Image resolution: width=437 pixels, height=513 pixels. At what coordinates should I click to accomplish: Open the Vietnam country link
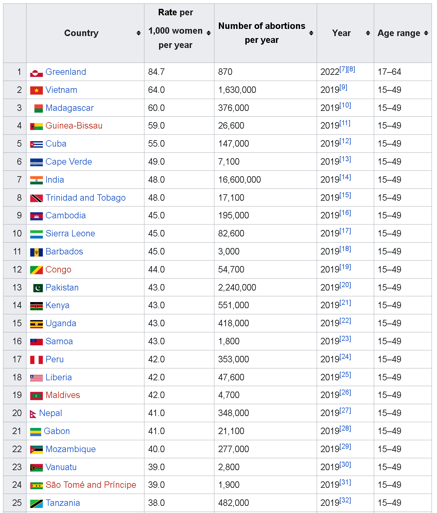pos(61,90)
